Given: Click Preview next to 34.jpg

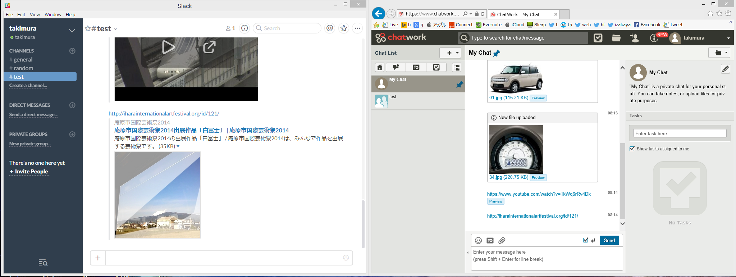Looking at the screenshot, I should (538, 177).
